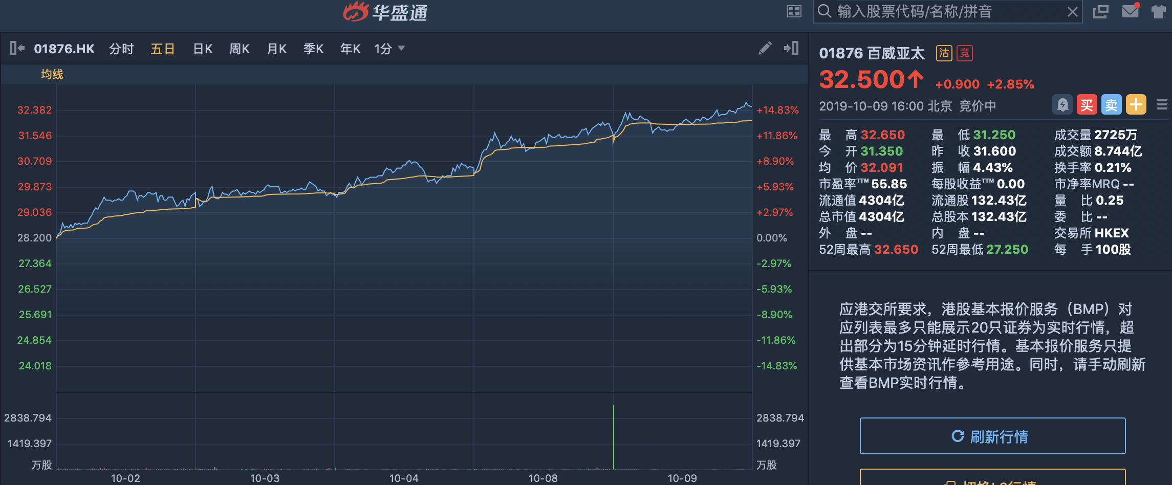Screen dimensions: 1172x485
Task: Click the blue 卖 sell button
Action: [1112, 105]
